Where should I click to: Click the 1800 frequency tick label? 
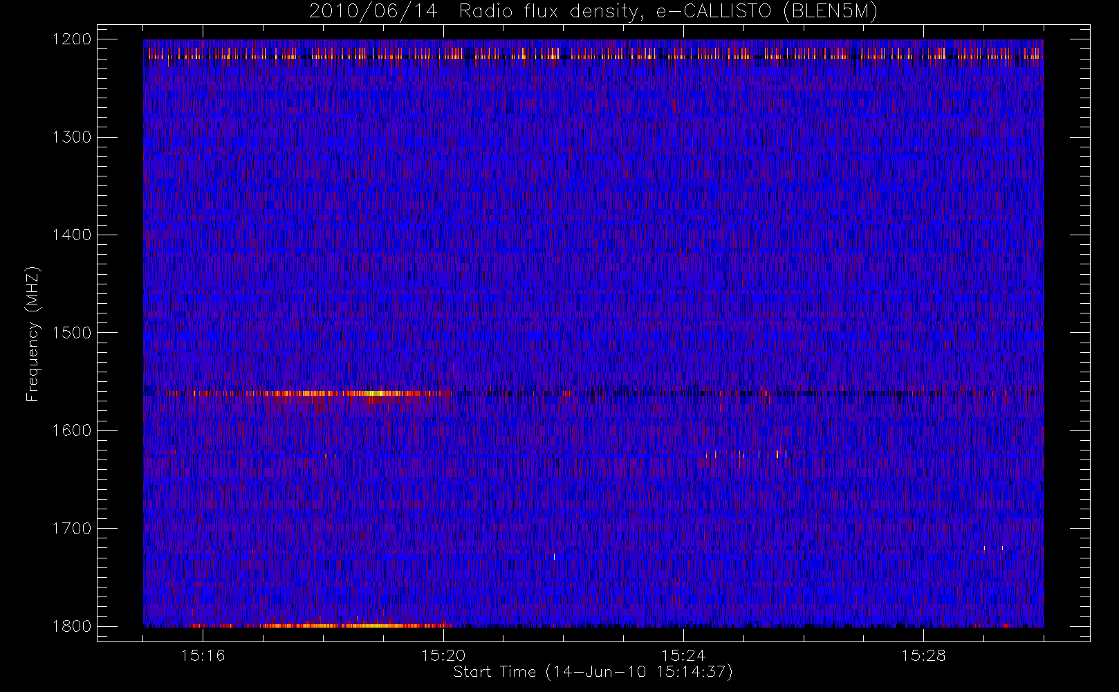tap(72, 626)
